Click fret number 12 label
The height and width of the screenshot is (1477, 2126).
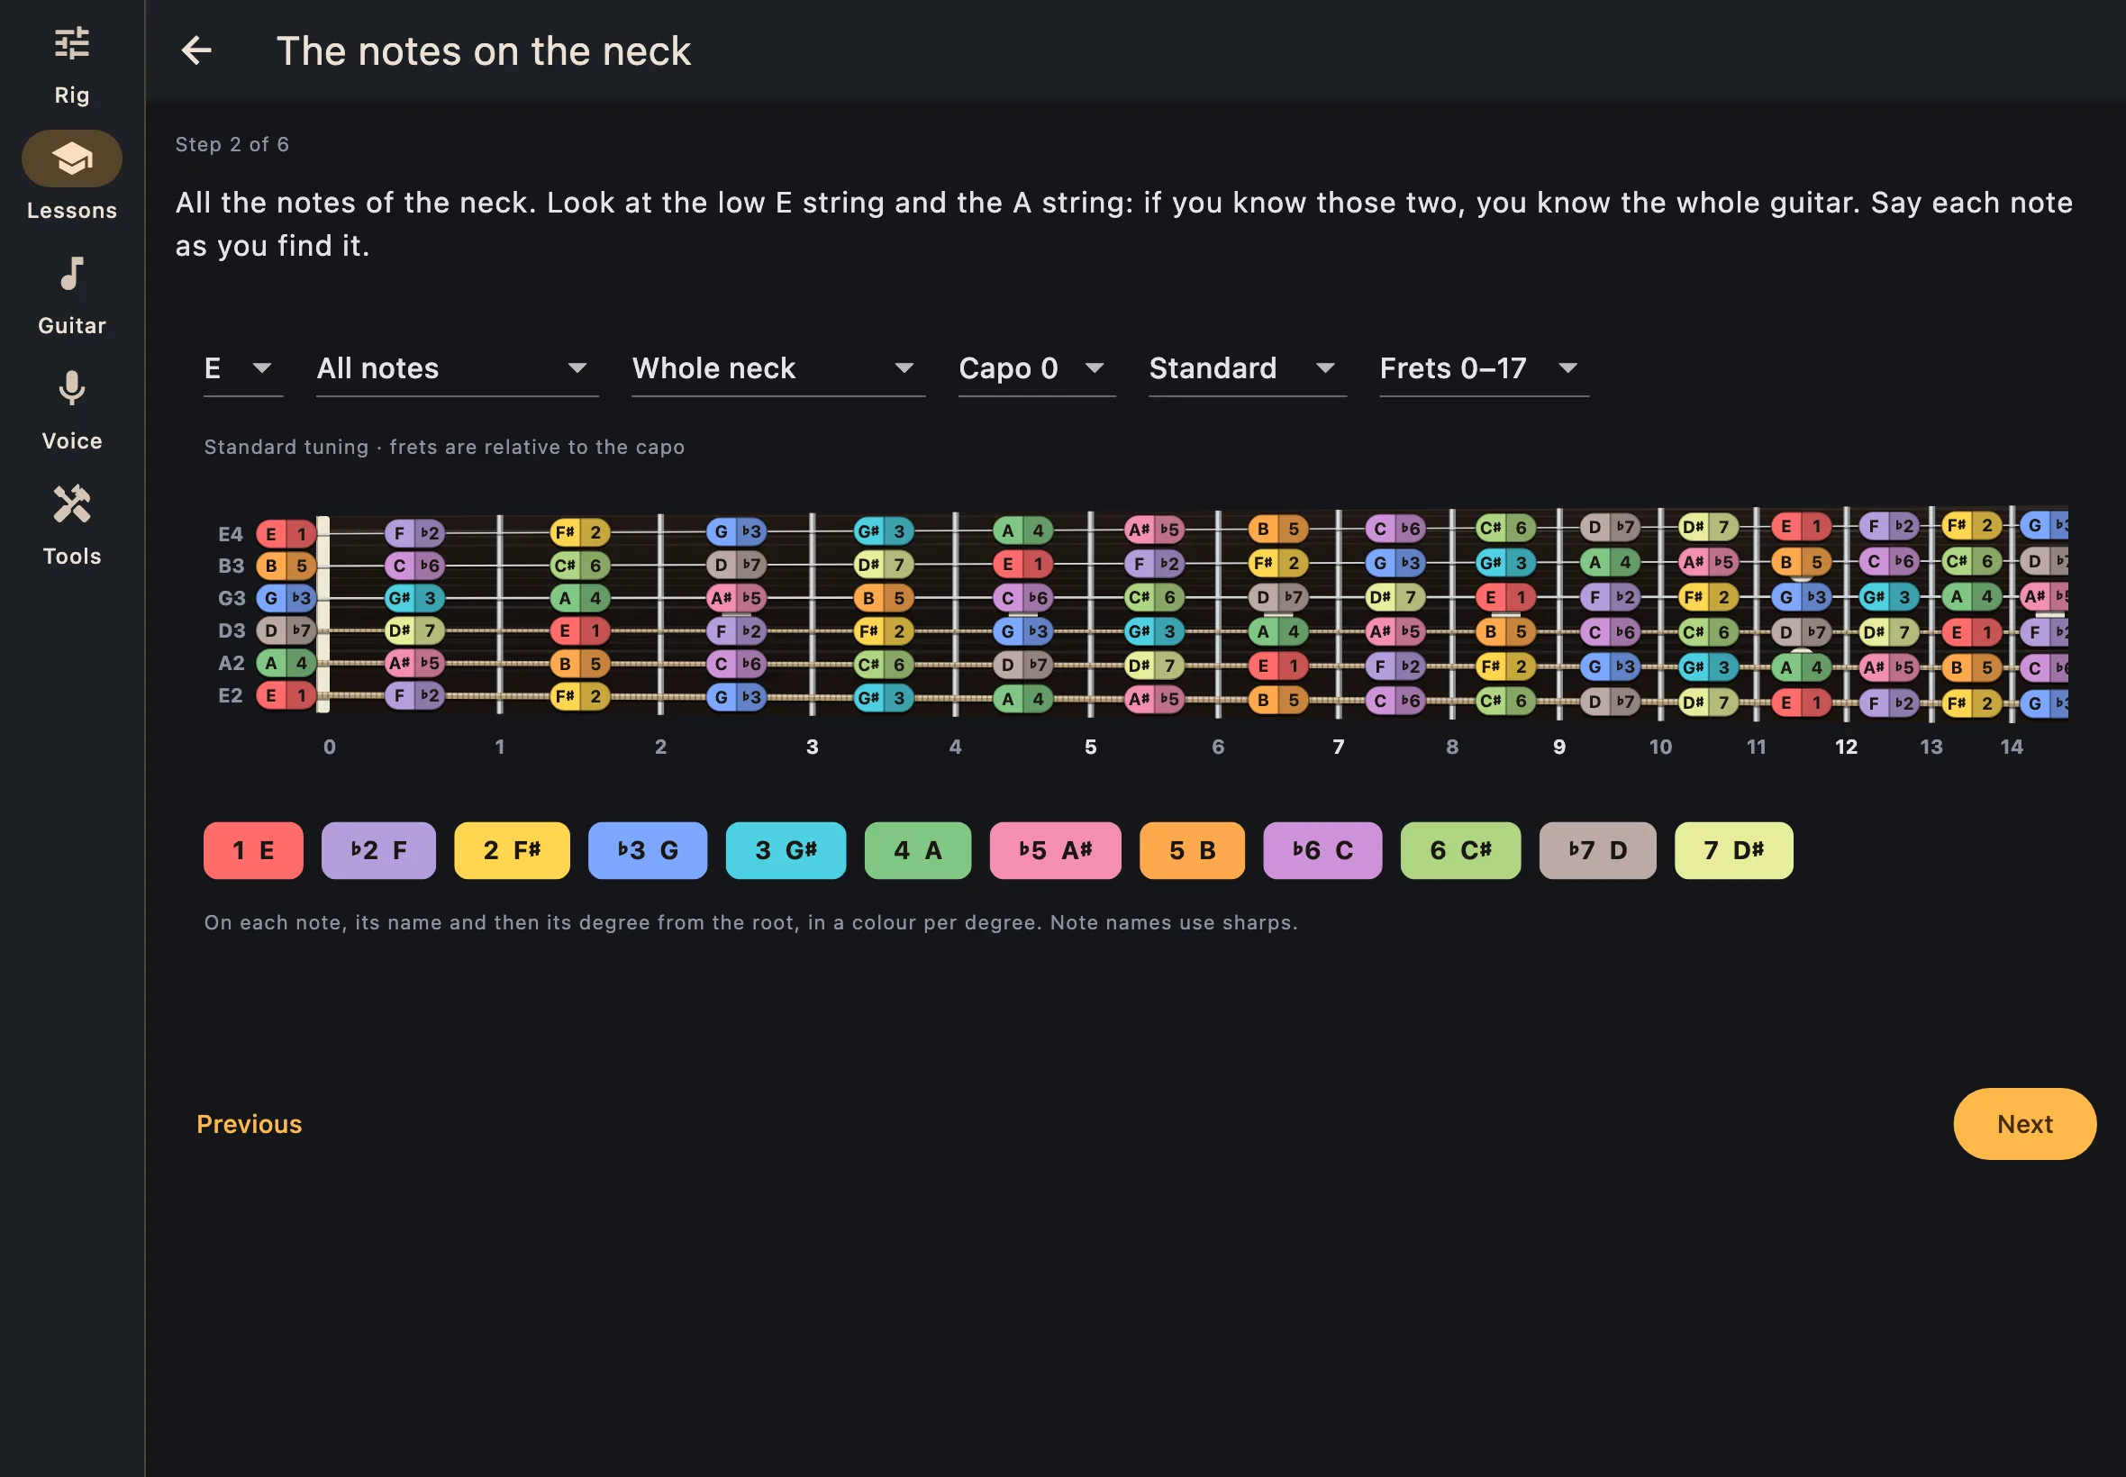pos(1846,747)
